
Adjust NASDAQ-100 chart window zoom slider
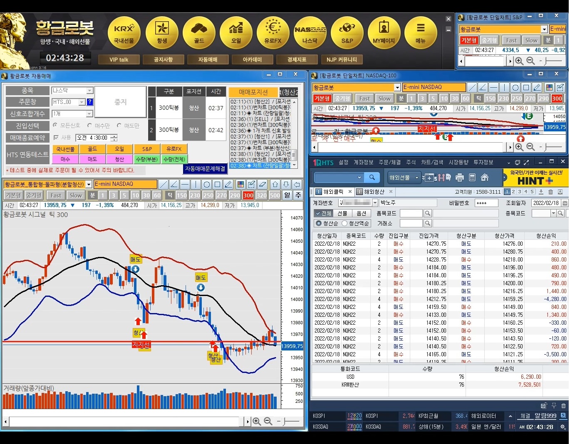tap(550, 147)
